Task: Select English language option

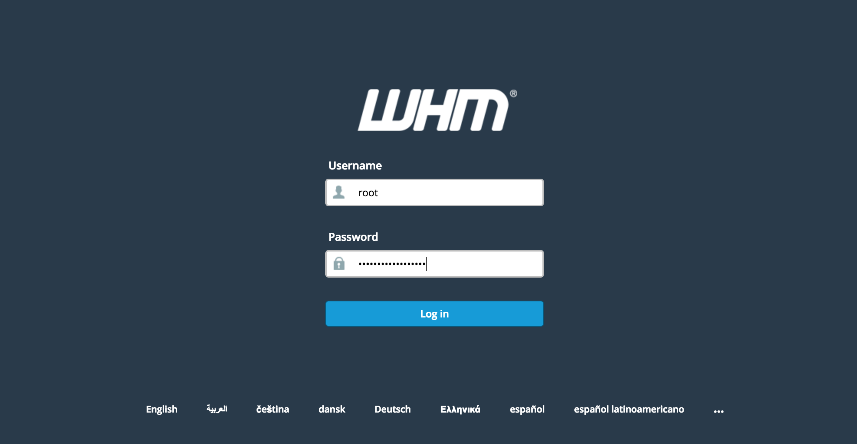Action: tap(163, 409)
